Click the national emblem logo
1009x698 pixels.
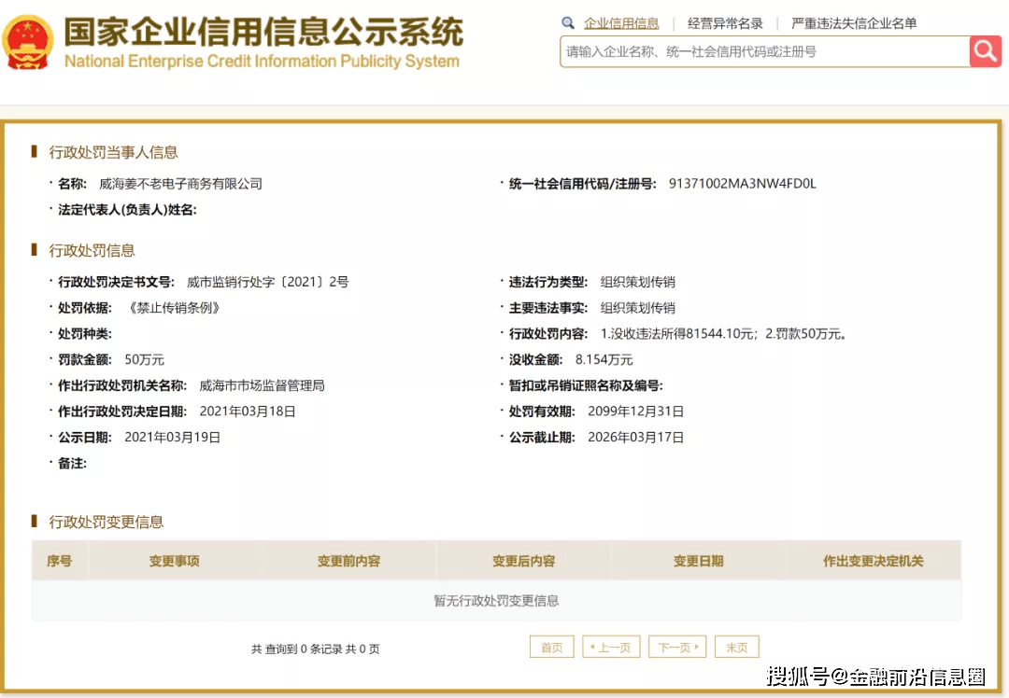point(28,43)
